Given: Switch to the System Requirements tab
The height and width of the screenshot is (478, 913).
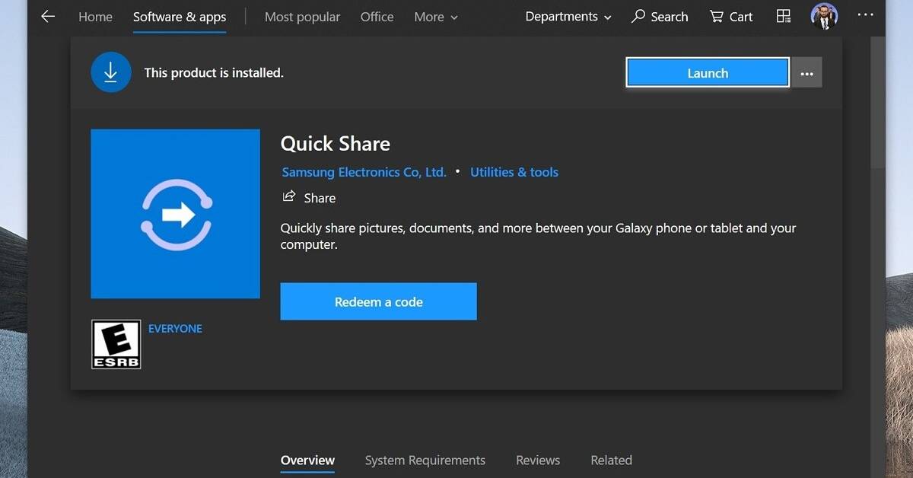Looking at the screenshot, I should click(425, 460).
